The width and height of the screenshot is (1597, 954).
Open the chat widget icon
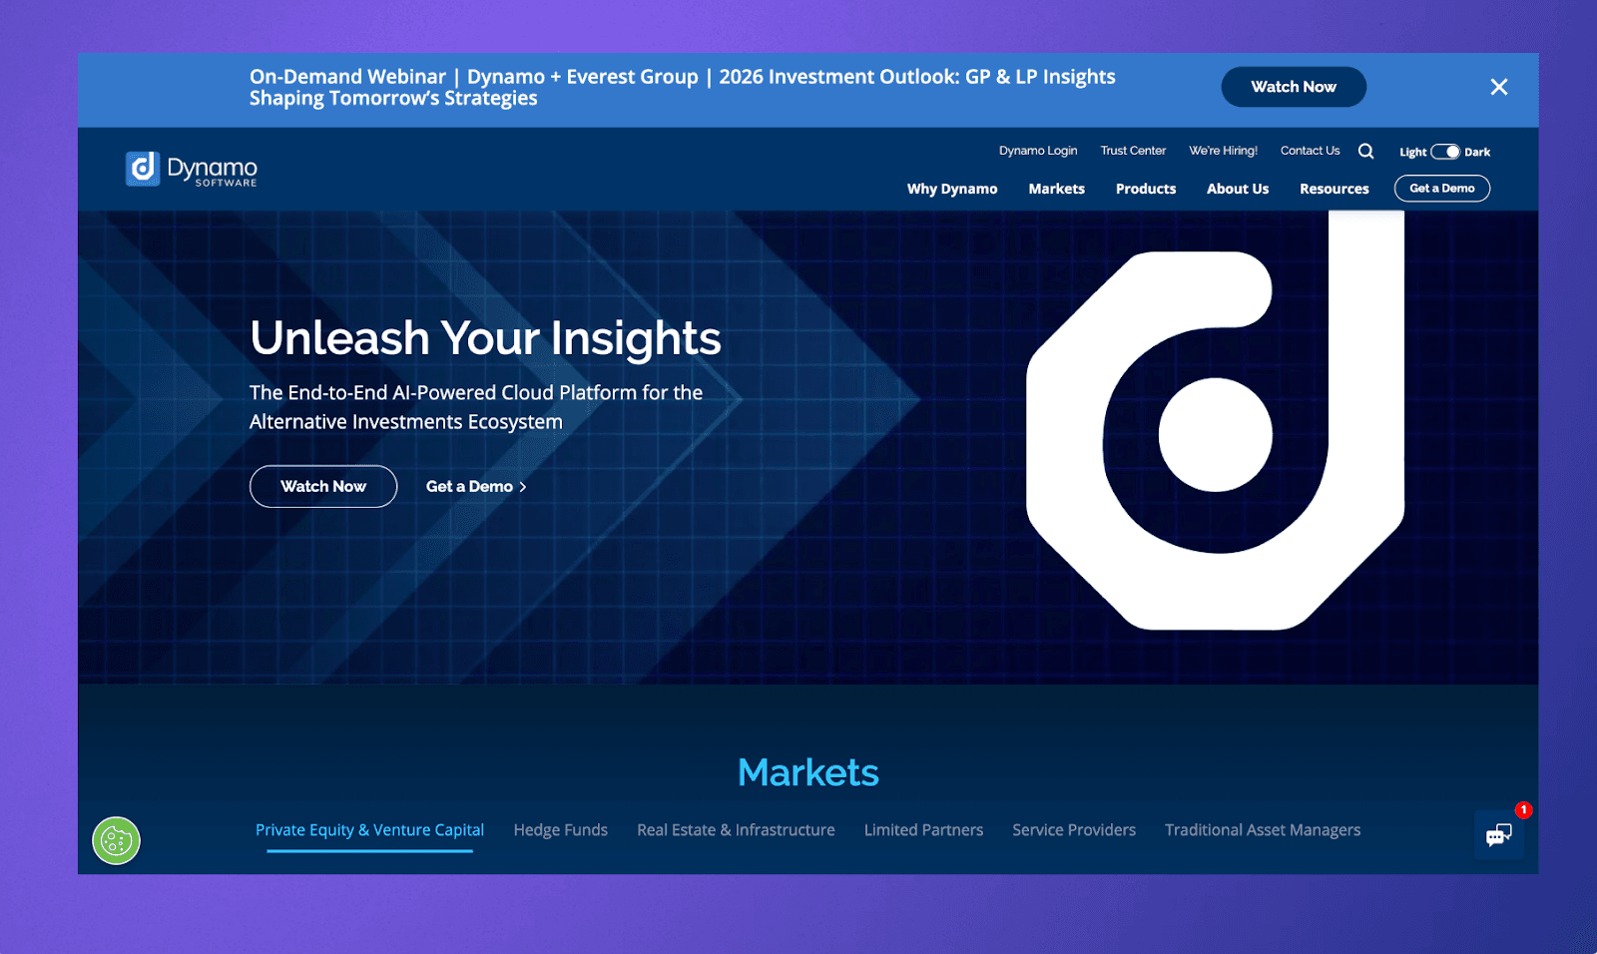pos(1499,835)
